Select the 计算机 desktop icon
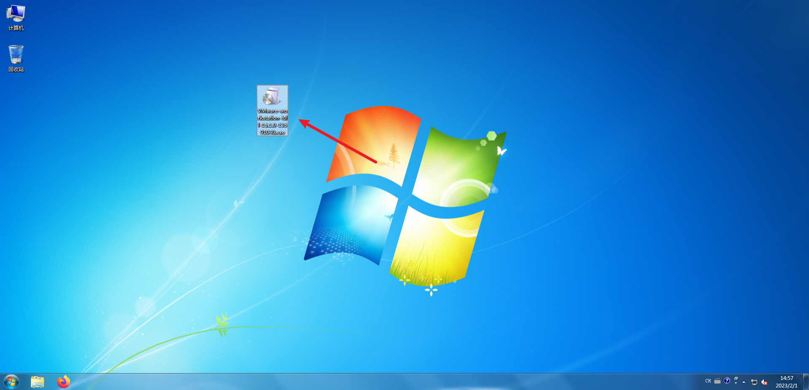809x390 pixels. 16,18
